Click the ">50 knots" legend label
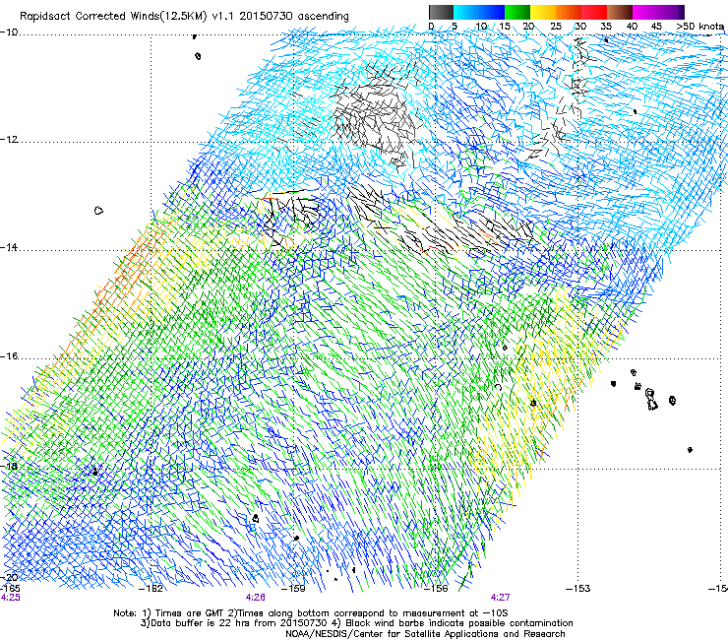This screenshot has height=640, width=728. [699, 26]
